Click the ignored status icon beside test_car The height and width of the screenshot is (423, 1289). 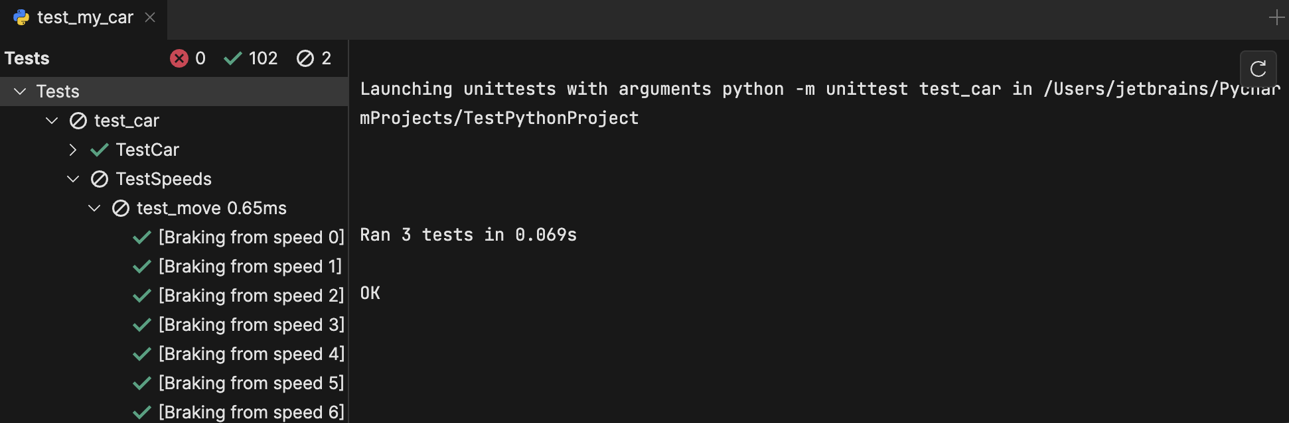[78, 121]
